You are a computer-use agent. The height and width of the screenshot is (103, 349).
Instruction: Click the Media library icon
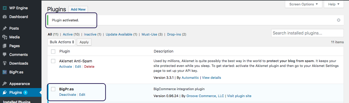pos(5,37)
